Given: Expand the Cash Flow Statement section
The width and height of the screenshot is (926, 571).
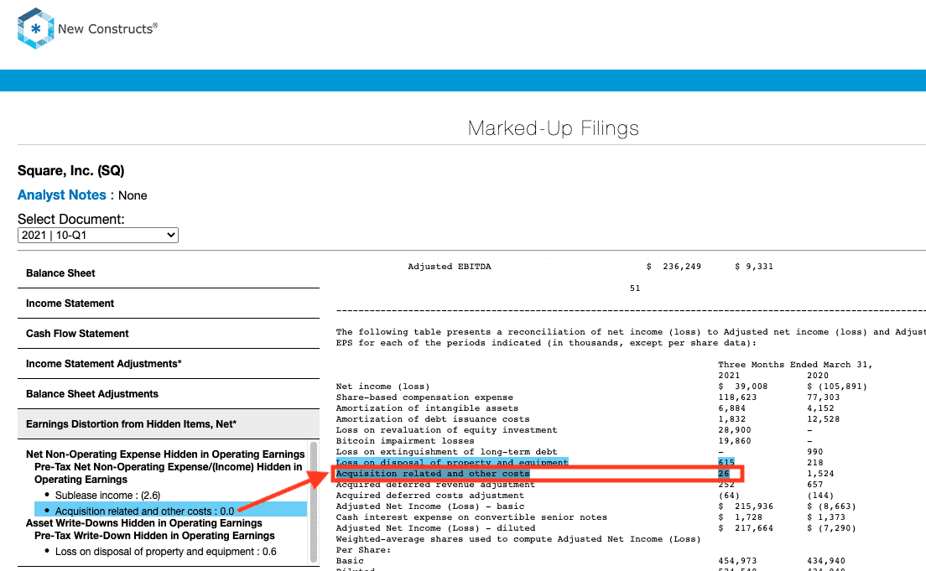Looking at the screenshot, I should pyautogui.click(x=169, y=334).
